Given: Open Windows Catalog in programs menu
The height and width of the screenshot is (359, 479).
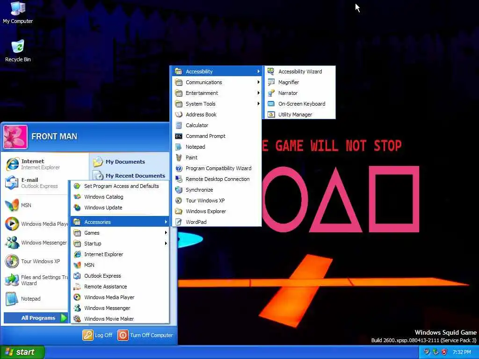Looking at the screenshot, I should [x=120, y=197].
